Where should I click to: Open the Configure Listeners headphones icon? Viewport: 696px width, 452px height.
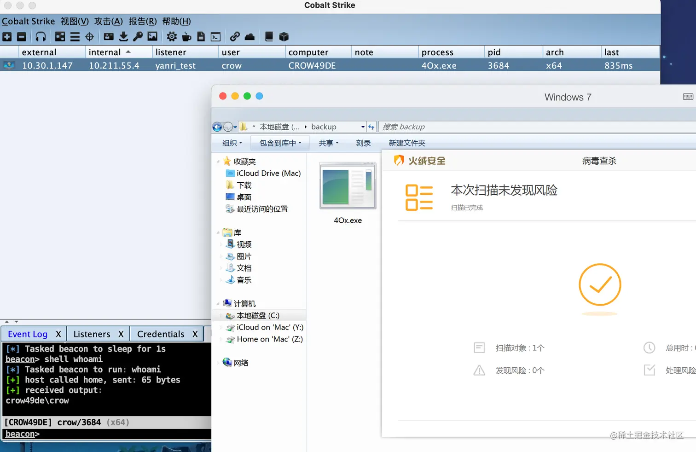tap(41, 37)
